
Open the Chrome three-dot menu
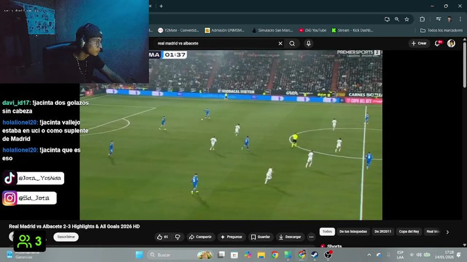point(460,19)
